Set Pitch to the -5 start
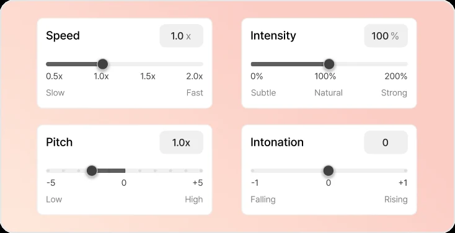 click(x=48, y=170)
